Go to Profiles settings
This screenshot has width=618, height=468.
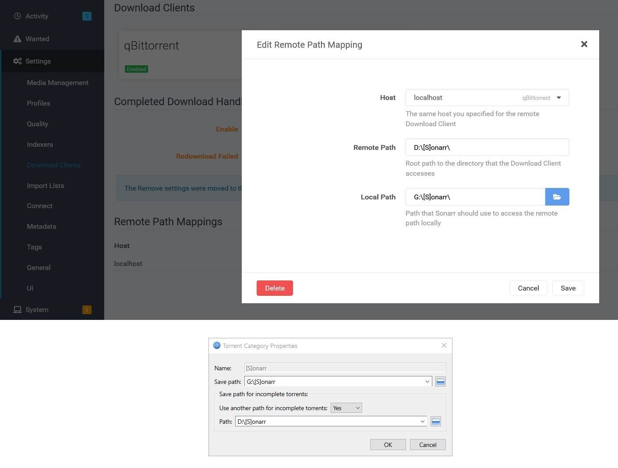[x=39, y=103]
